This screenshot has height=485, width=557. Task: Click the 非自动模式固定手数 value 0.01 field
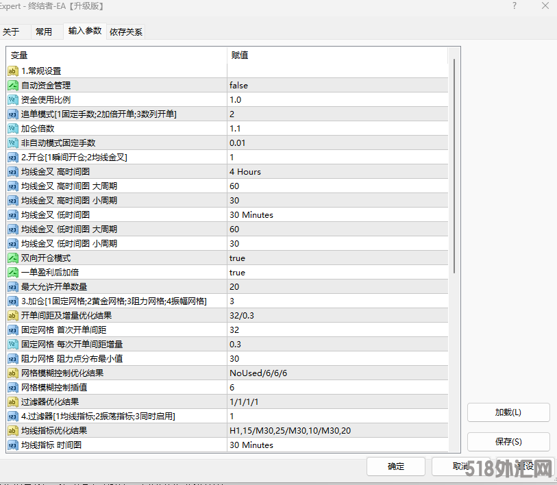pyautogui.click(x=337, y=143)
